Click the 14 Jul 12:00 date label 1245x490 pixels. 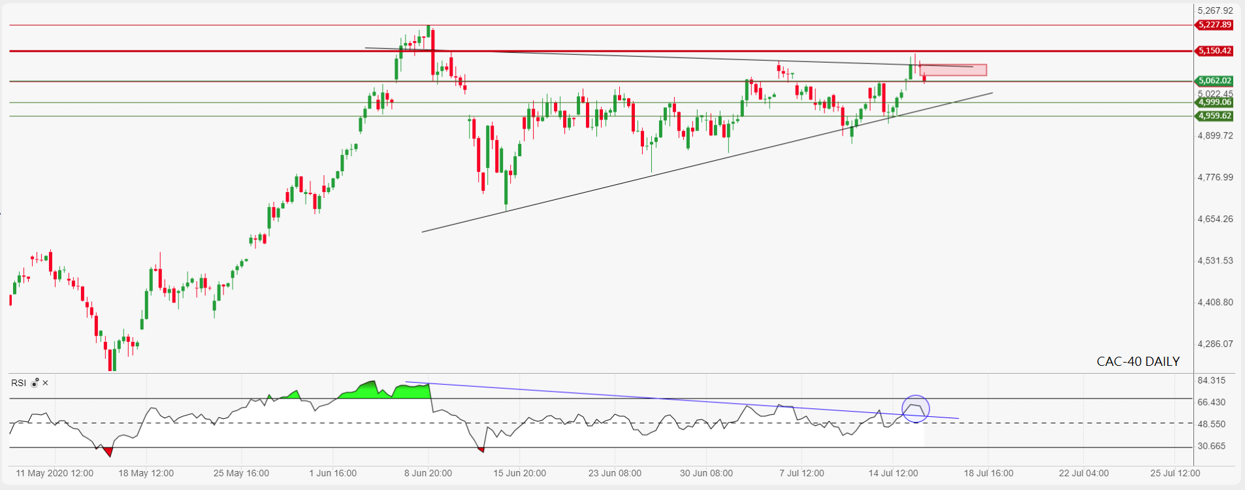pos(893,473)
